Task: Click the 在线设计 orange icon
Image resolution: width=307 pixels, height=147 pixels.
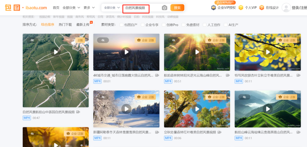Action: click(x=262, y=8)
